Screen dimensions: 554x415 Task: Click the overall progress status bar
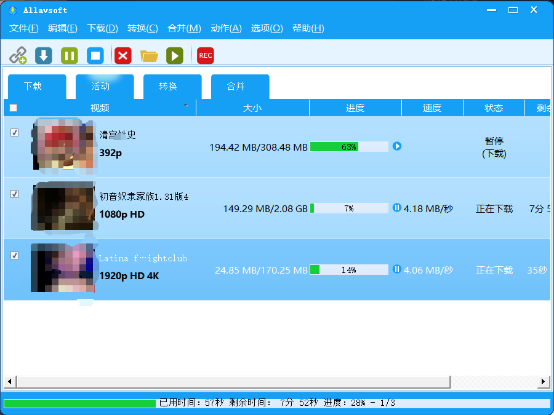click(277, 403)
